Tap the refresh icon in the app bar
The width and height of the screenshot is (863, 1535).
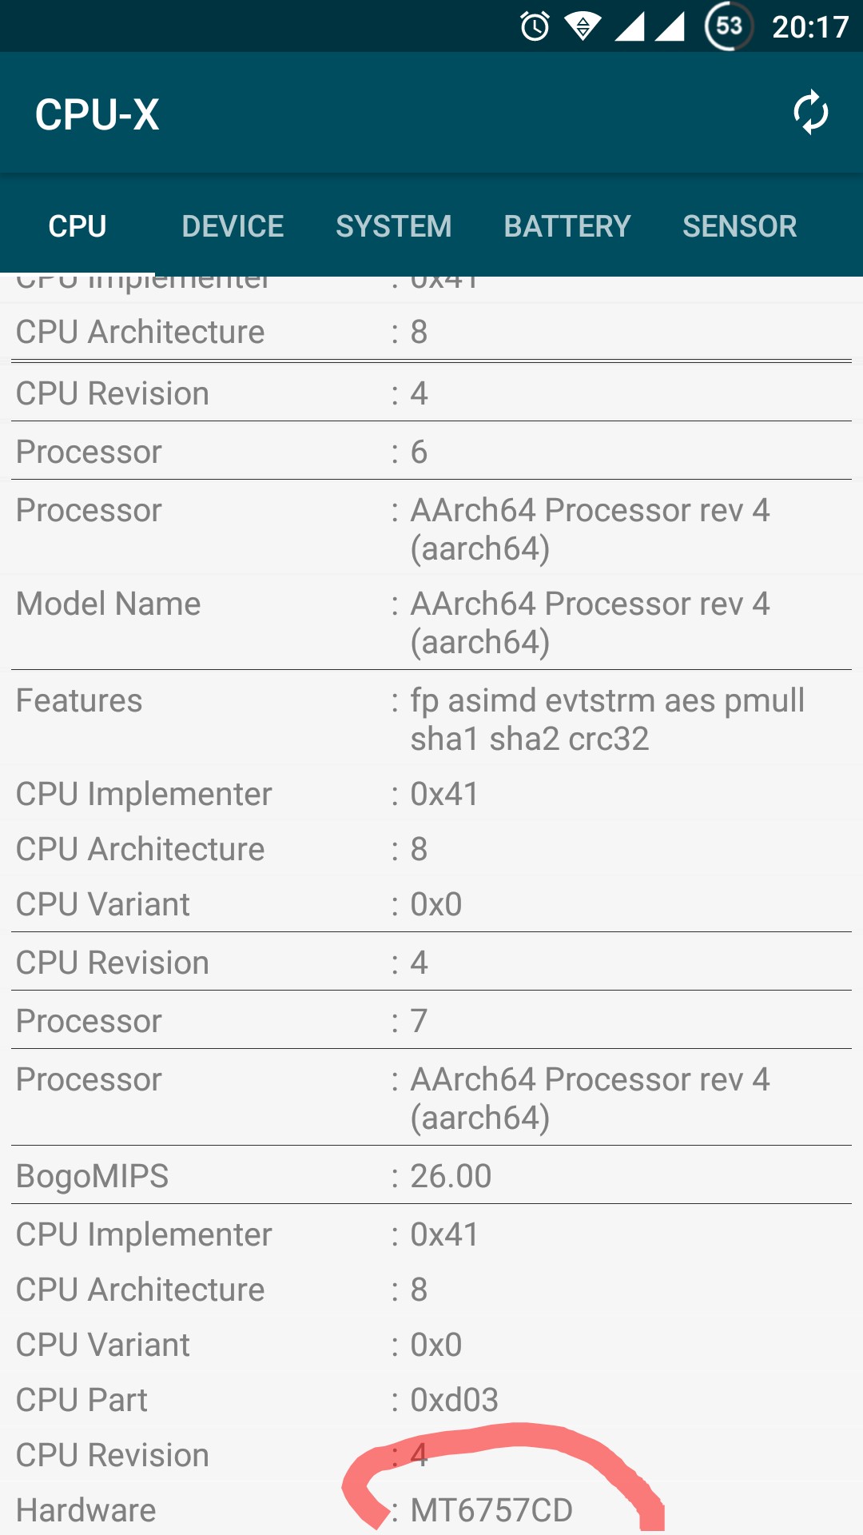(x=810, y=113)
